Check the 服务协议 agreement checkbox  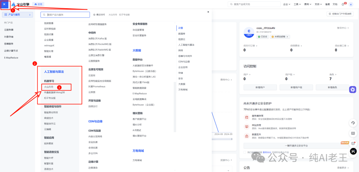pyautogui.click(x=245, y=152)
